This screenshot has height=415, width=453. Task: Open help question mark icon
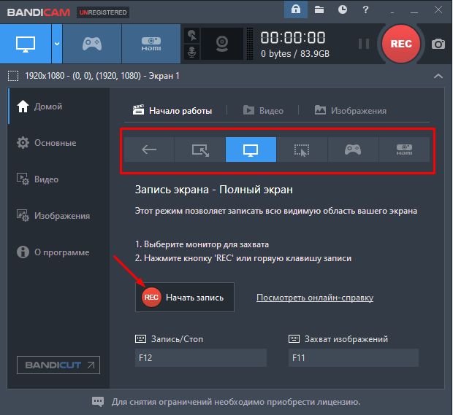pyautogui.click(x=365, y=9)
